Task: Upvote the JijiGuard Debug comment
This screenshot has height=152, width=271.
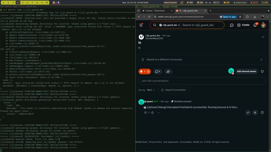Action: click(145, 113)
